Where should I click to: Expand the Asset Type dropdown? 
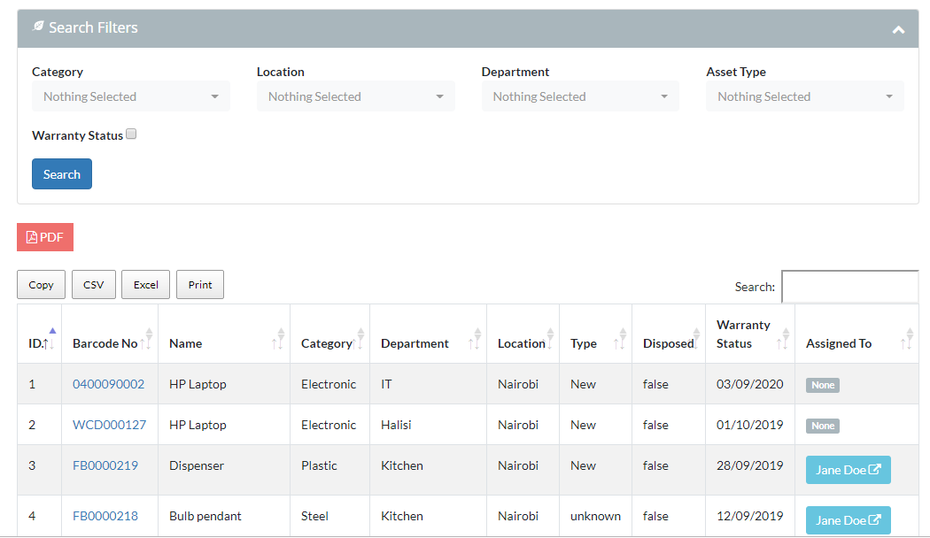tap(804, 96)
